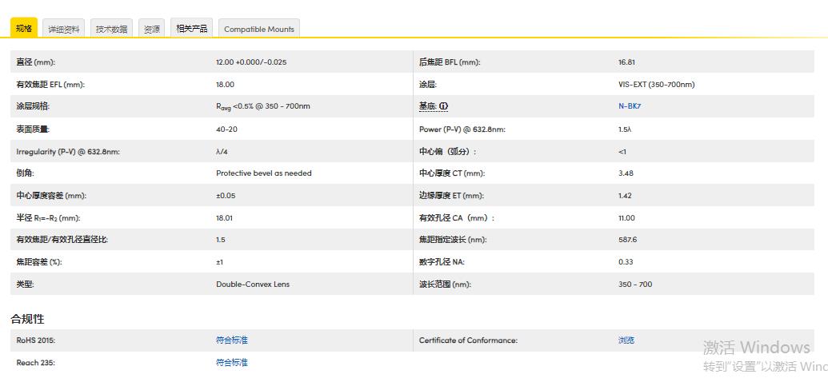Image resolution: width=828 pixels, height=386 pixels.
Task: Click the Double-Convex Lens type value
Action: pos(253,285)
